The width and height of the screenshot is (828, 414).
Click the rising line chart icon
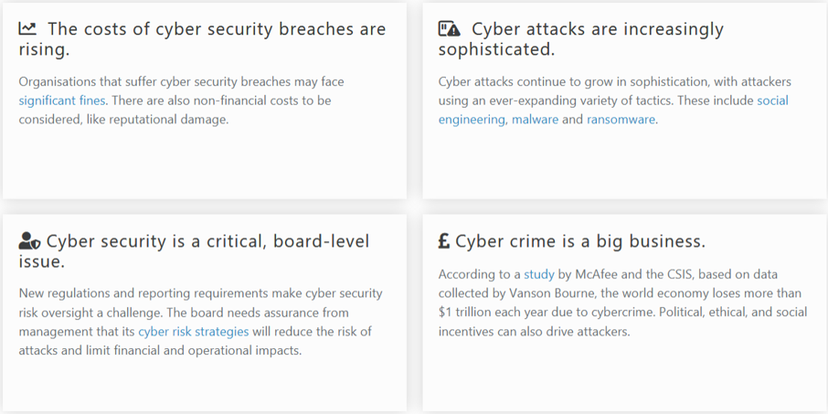(x=27, y=28)
